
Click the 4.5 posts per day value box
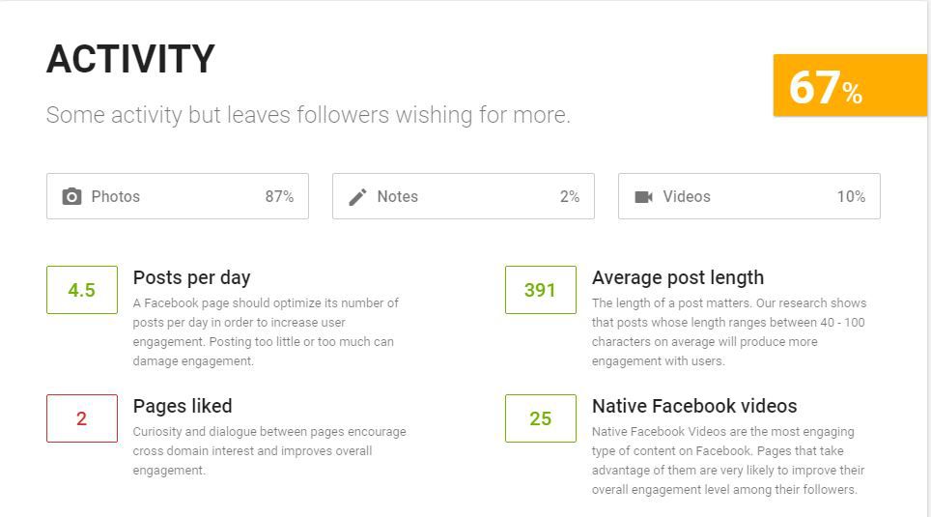82,290
